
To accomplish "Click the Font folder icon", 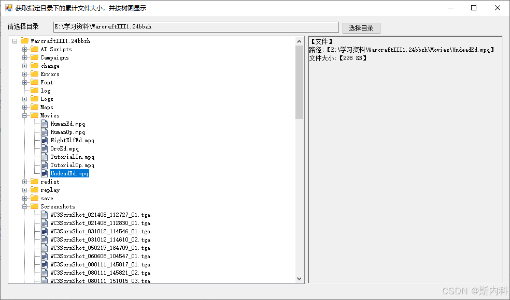I will click(x=35, y=82).
